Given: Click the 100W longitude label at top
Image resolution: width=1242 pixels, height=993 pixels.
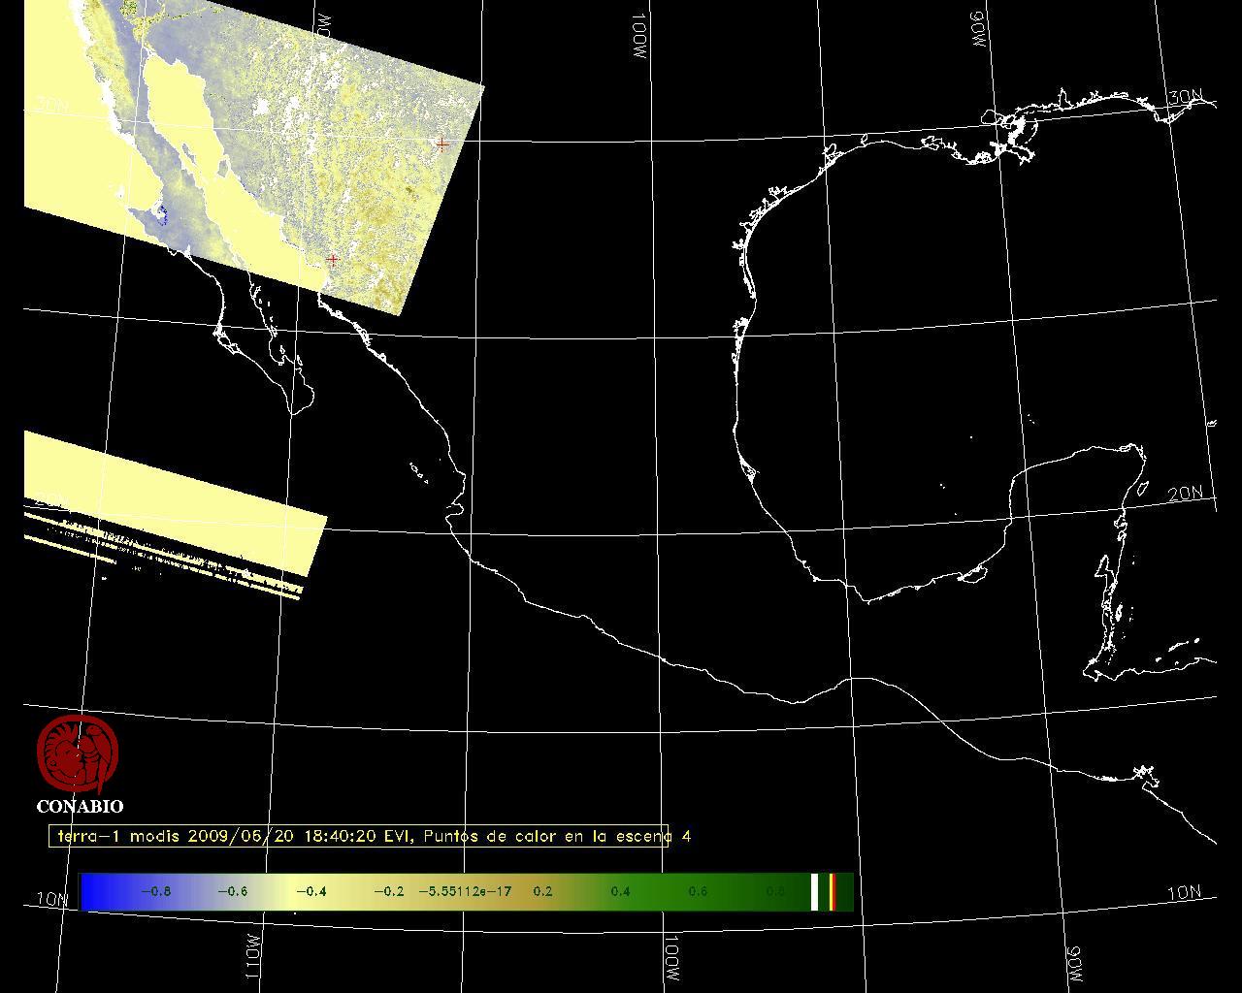Looking at the screenshot, I should point(638,38).
